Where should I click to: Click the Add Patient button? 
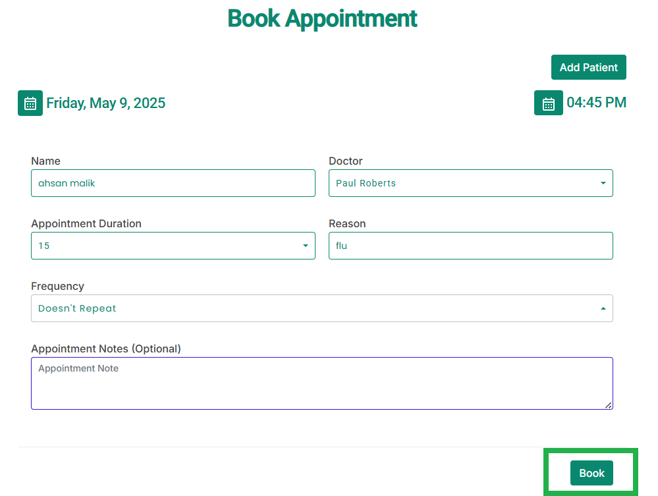tap(589, 67)
